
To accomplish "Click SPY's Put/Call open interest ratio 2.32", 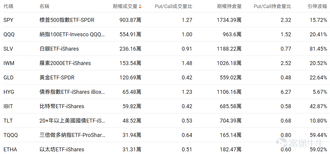I will pos(286,20).
